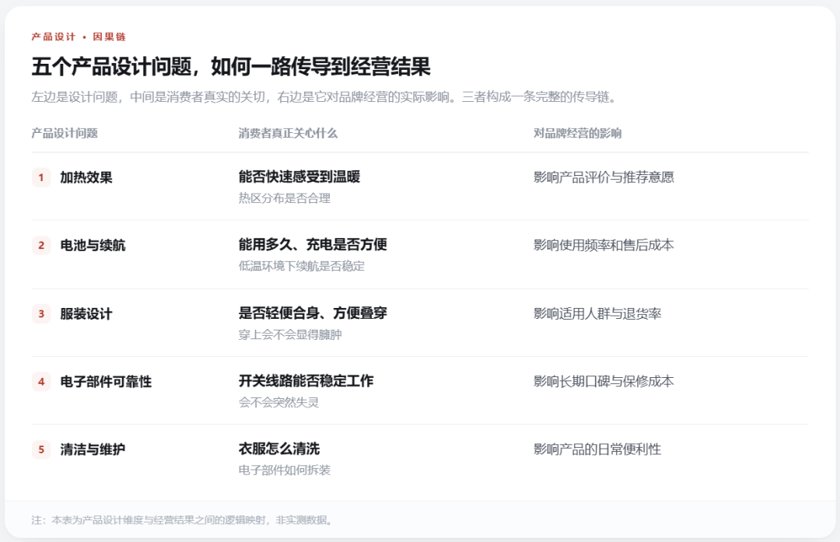Select the row label 加热效果
Image resolution: width=840 pixels, height=542 pixels.
point(86,178)
